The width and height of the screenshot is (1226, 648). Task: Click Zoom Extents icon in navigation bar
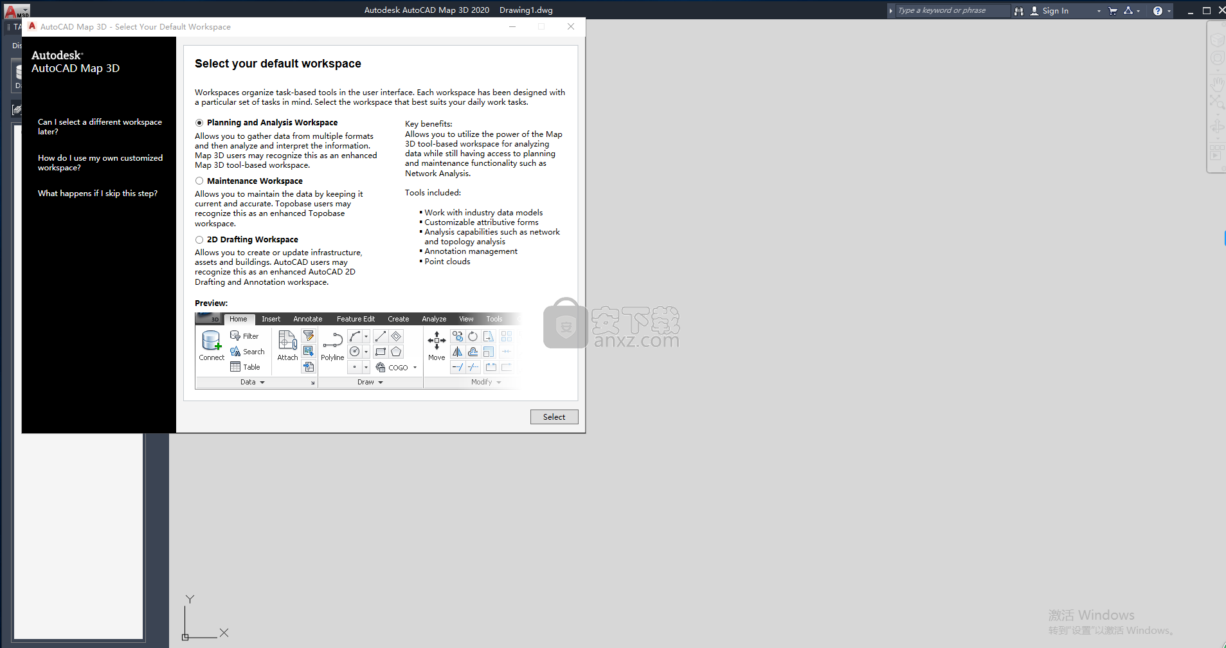tap(1217, 102)
